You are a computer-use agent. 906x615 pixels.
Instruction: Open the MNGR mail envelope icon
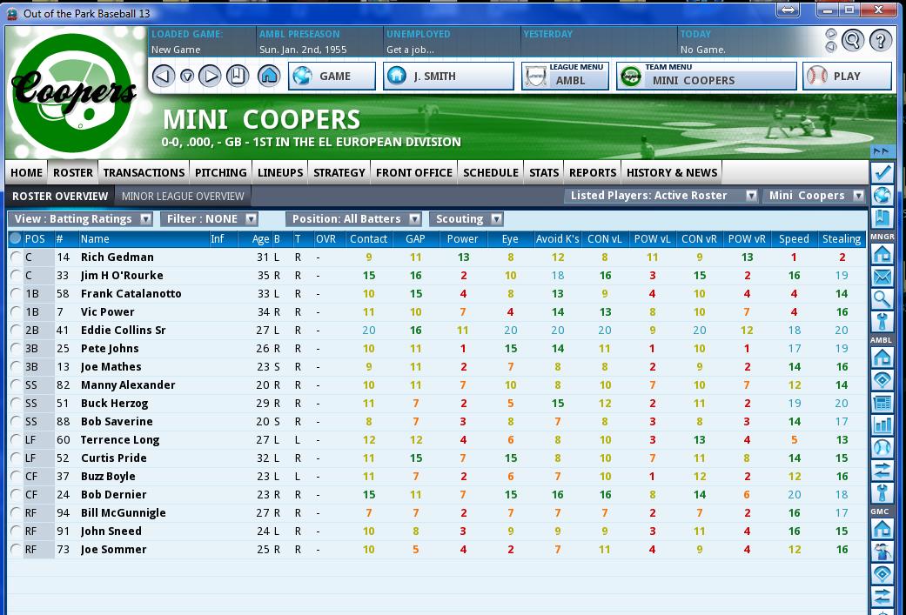882,277
